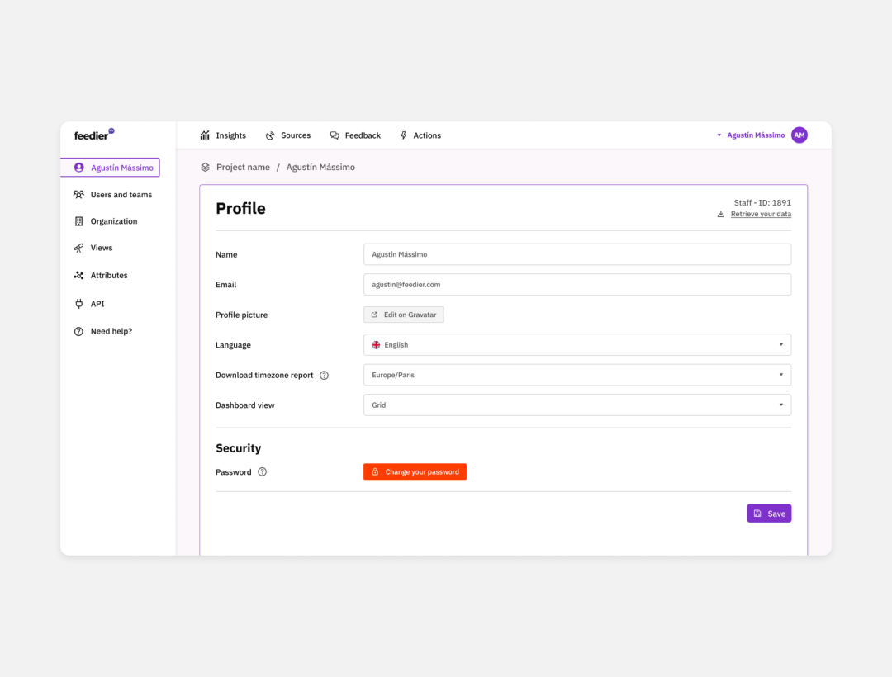Open Users and teams in sidebar

(x=121, y=195)
